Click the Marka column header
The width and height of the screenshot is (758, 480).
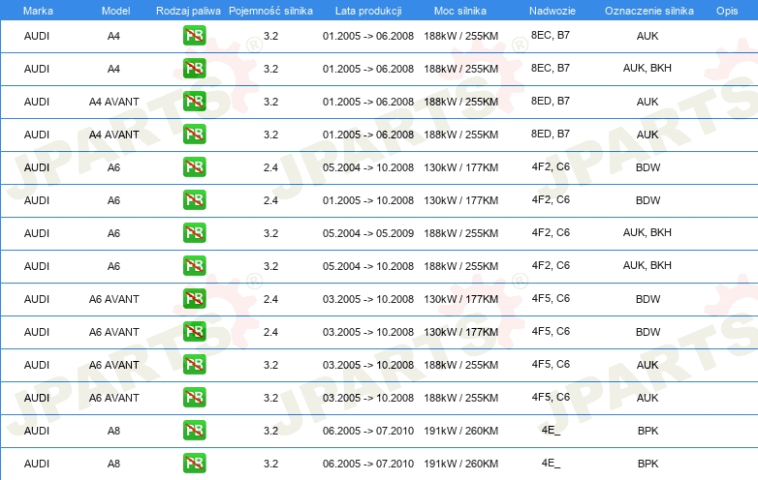[x=37, y=10]
